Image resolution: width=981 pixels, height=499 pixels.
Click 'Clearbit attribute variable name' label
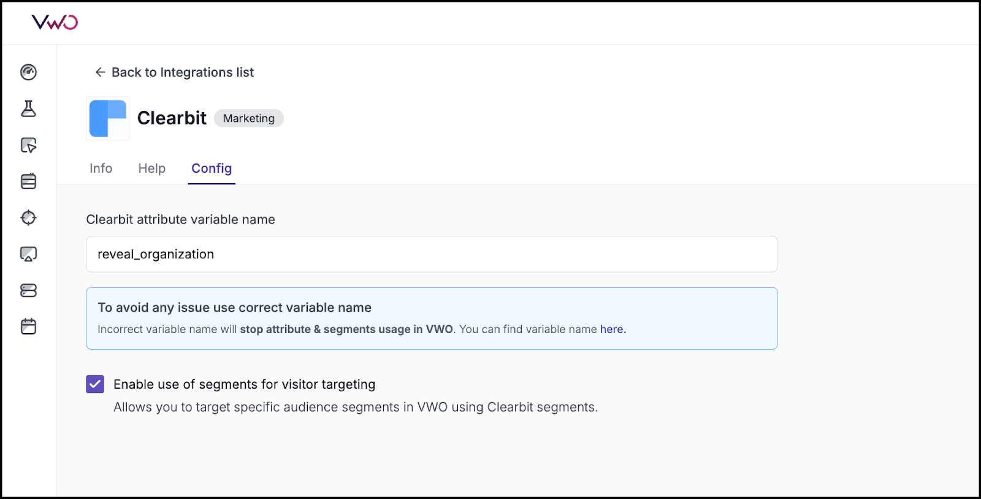click(181, 219)
